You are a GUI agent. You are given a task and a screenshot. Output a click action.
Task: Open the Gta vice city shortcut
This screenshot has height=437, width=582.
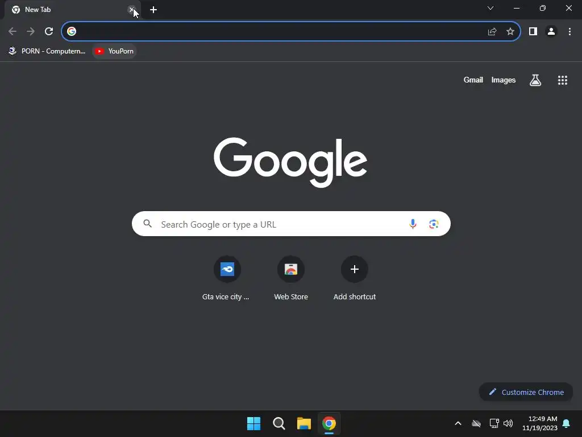pos(227,278)
